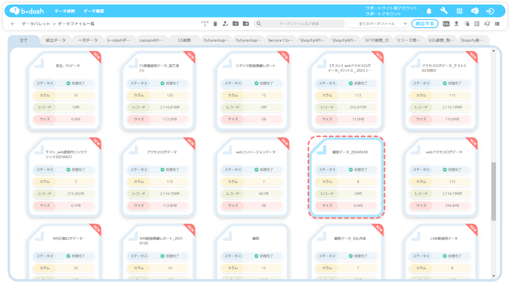Click the move-to-folder arrow icon
This screenshot has width=510, height=287.
tap(235, 24)
